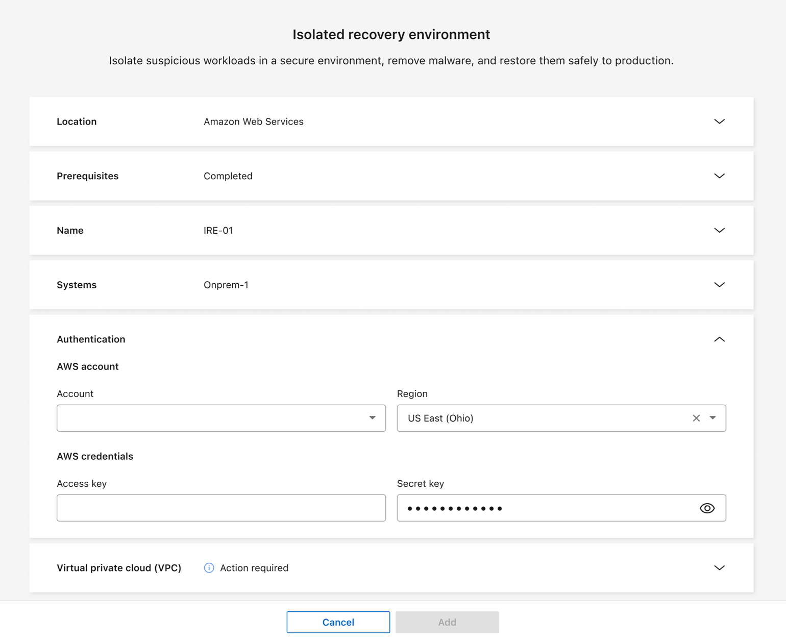Click the Region dropdown caret

point(713,418)
